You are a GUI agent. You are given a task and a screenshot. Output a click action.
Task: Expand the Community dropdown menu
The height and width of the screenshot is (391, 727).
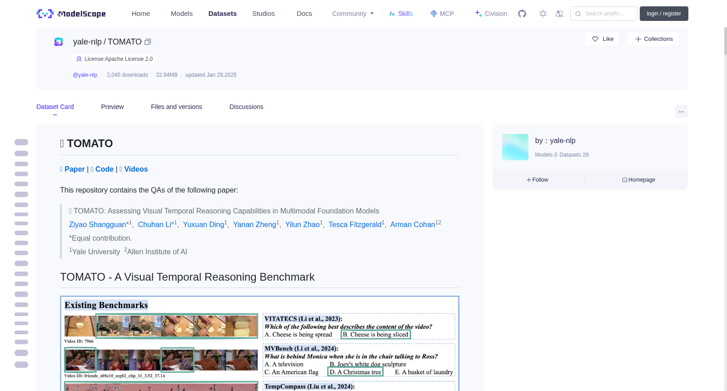pyautogui.click(x=353, y=14)
